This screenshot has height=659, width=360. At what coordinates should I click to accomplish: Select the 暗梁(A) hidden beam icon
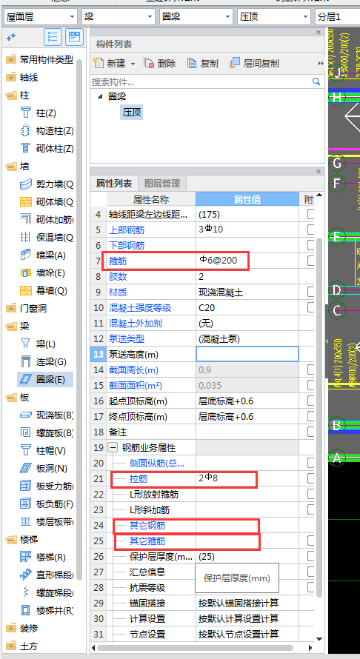26,255
